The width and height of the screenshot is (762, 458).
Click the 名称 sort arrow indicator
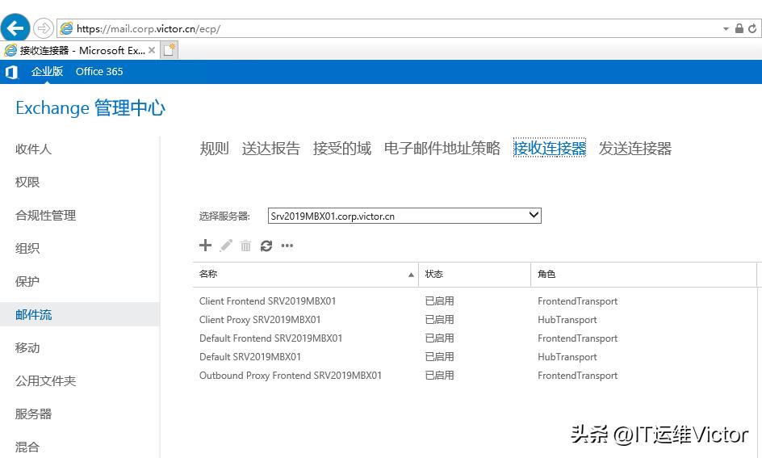(x=411, y=275)
